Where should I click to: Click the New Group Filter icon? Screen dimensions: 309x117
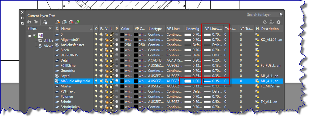tap(36, 22)
